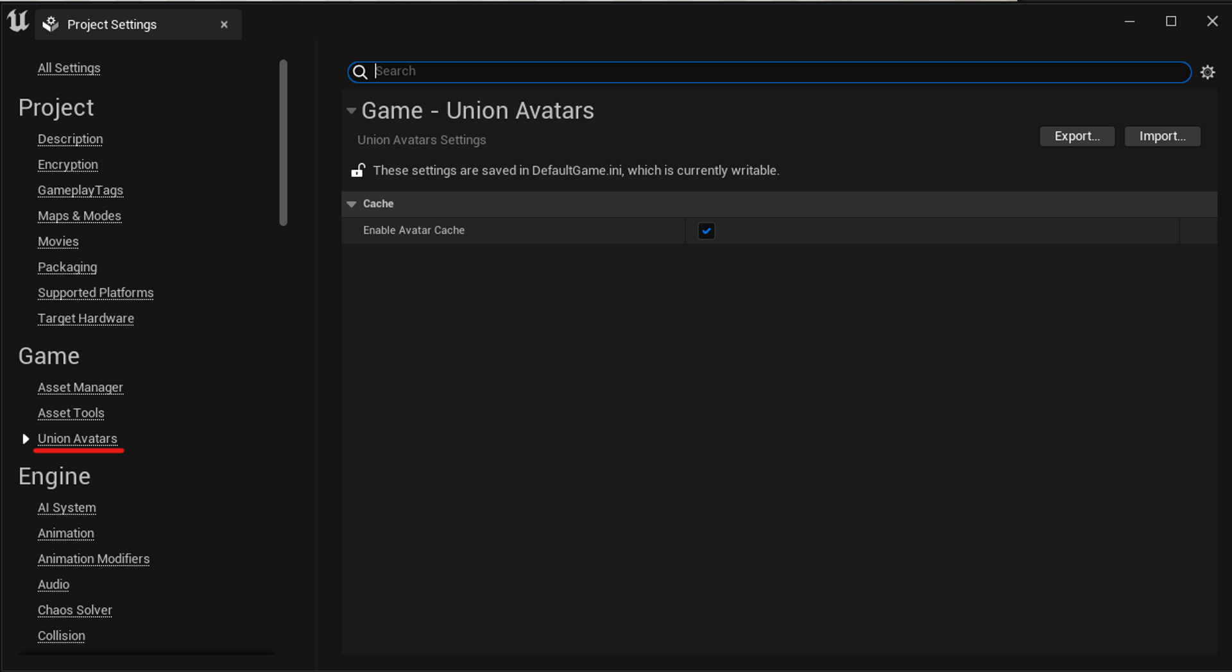The height and width of the screenshot is (672, 1232).
Task: Click the Unreal Engine logo icon
Action: click(18, 21)
